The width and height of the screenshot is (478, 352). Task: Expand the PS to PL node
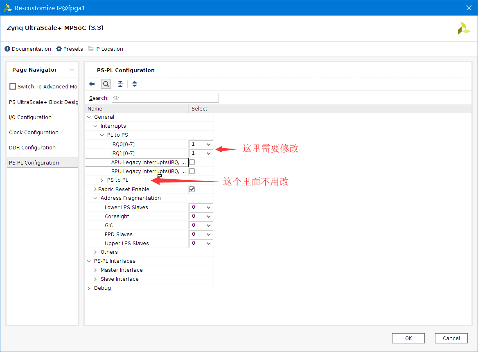[102, 180]
